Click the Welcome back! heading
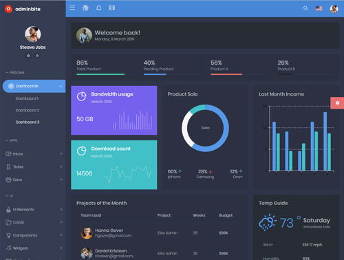 pyautogui.click(x=118, y=33)
